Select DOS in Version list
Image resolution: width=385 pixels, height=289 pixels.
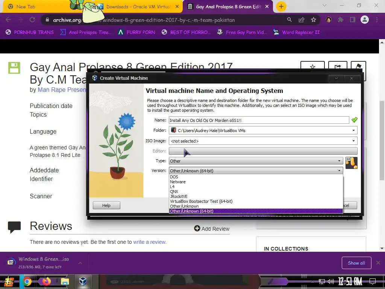click(256, 177)
